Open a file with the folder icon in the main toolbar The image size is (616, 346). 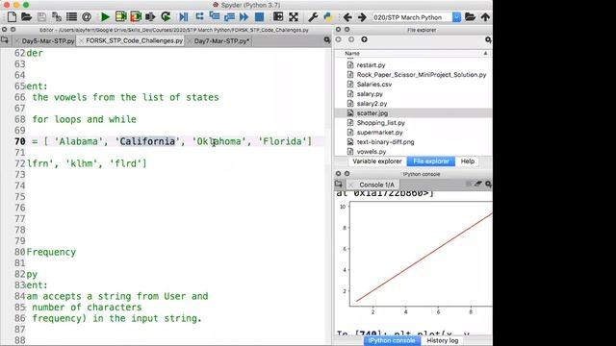click(26, 17)
